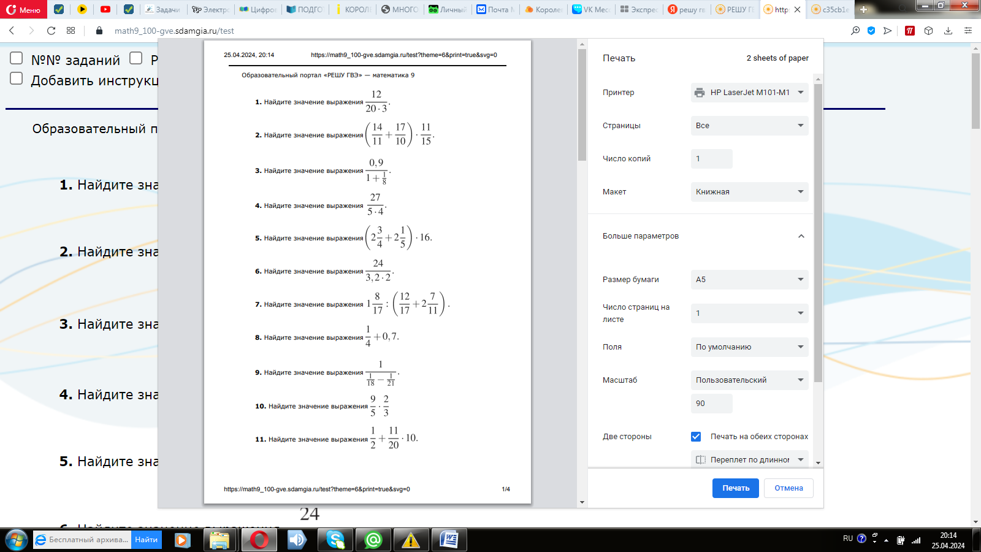The width and height of the screenshot is (981, 552).
Task: Click the Opera icon on the taskbar
Action: coord(259,540)
